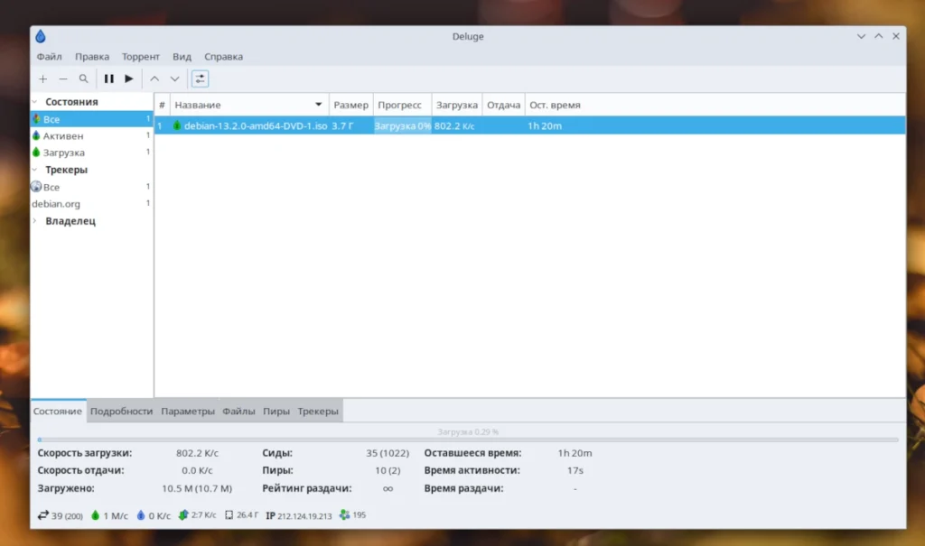Screen dimensions: 925x546
Task: Open preferences from the toolbar sliders icon
Action: [x=200, y=79]
